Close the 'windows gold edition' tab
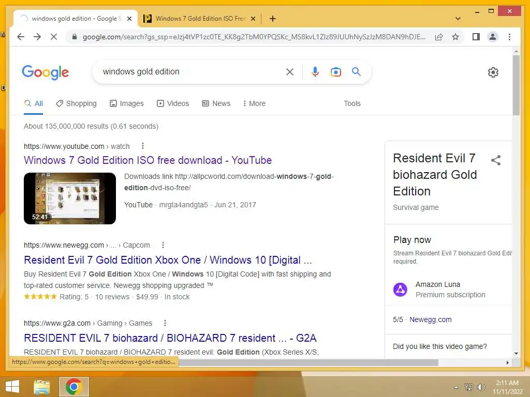 (x=129, y=19)
